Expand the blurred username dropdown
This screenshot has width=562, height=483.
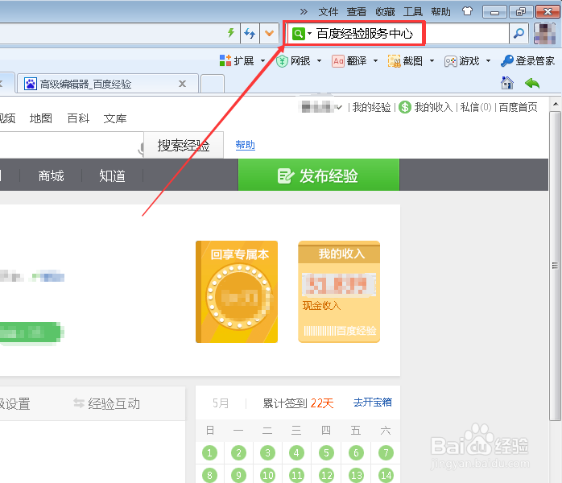point(340,107)
